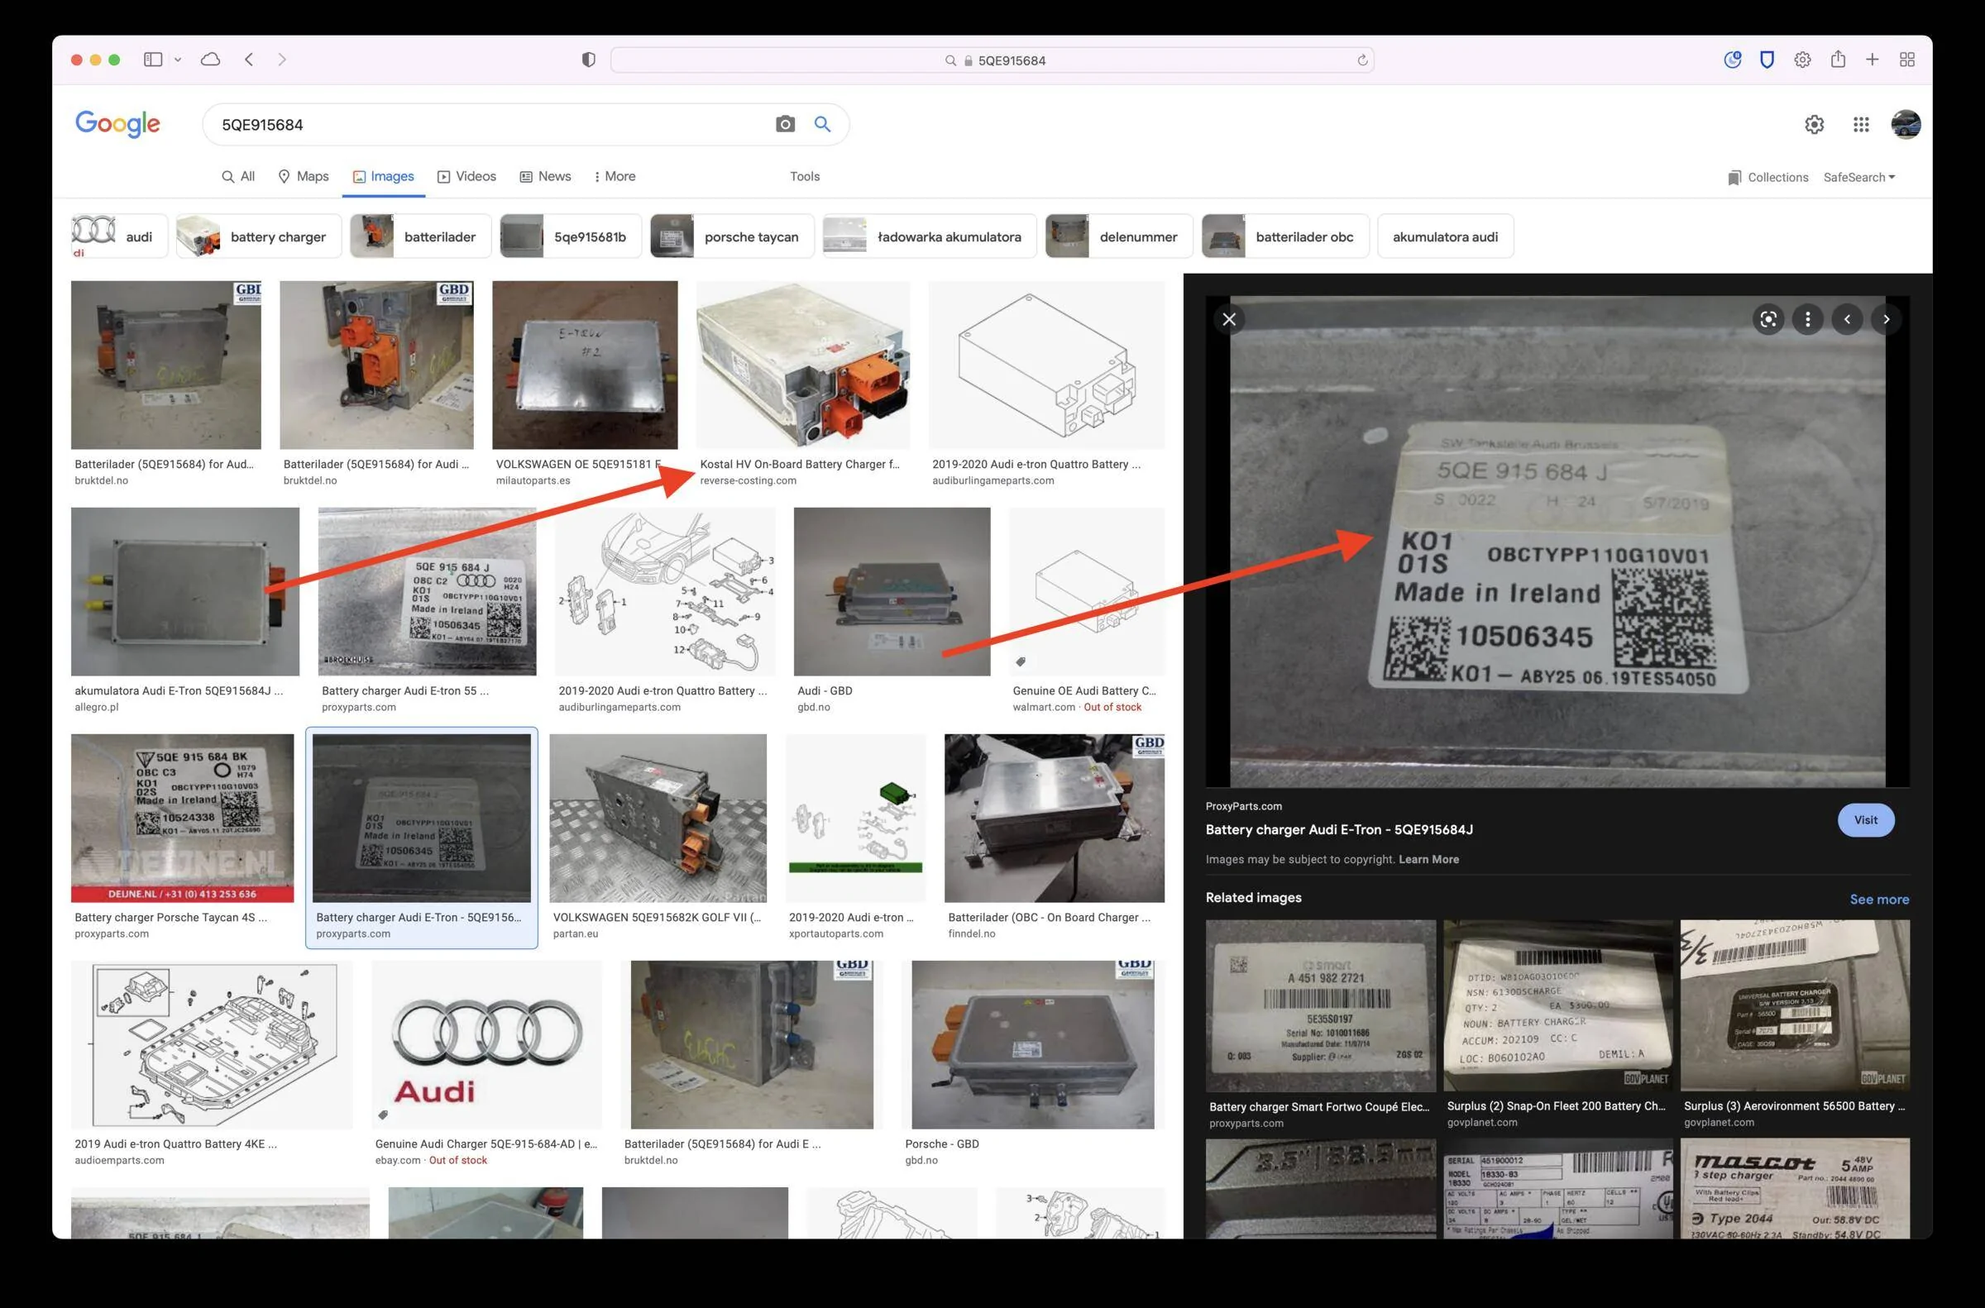1985x1308 pixels.
Task: Close the image preview panel
Action: 1228,318
